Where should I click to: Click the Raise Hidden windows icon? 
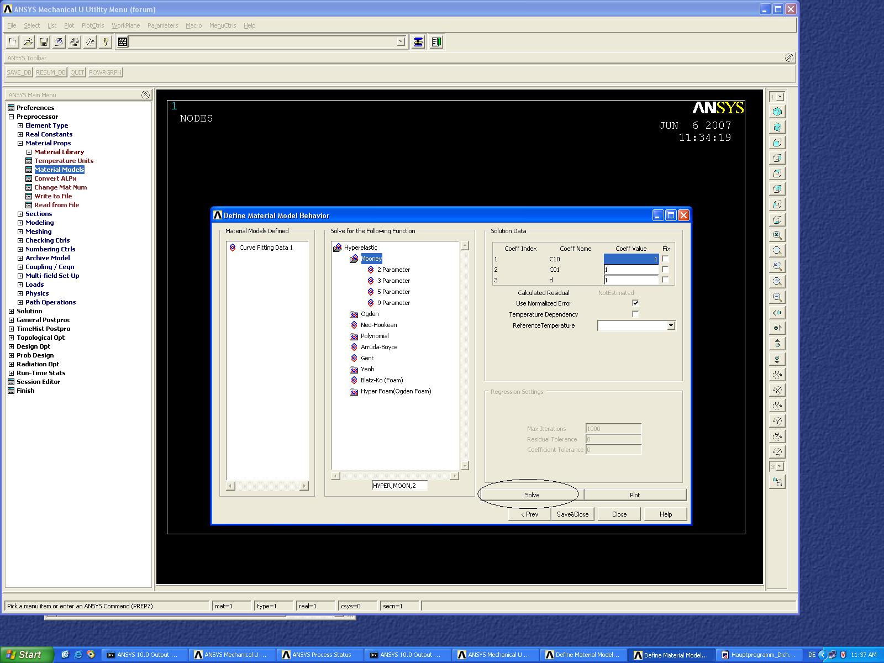(418, 41)
